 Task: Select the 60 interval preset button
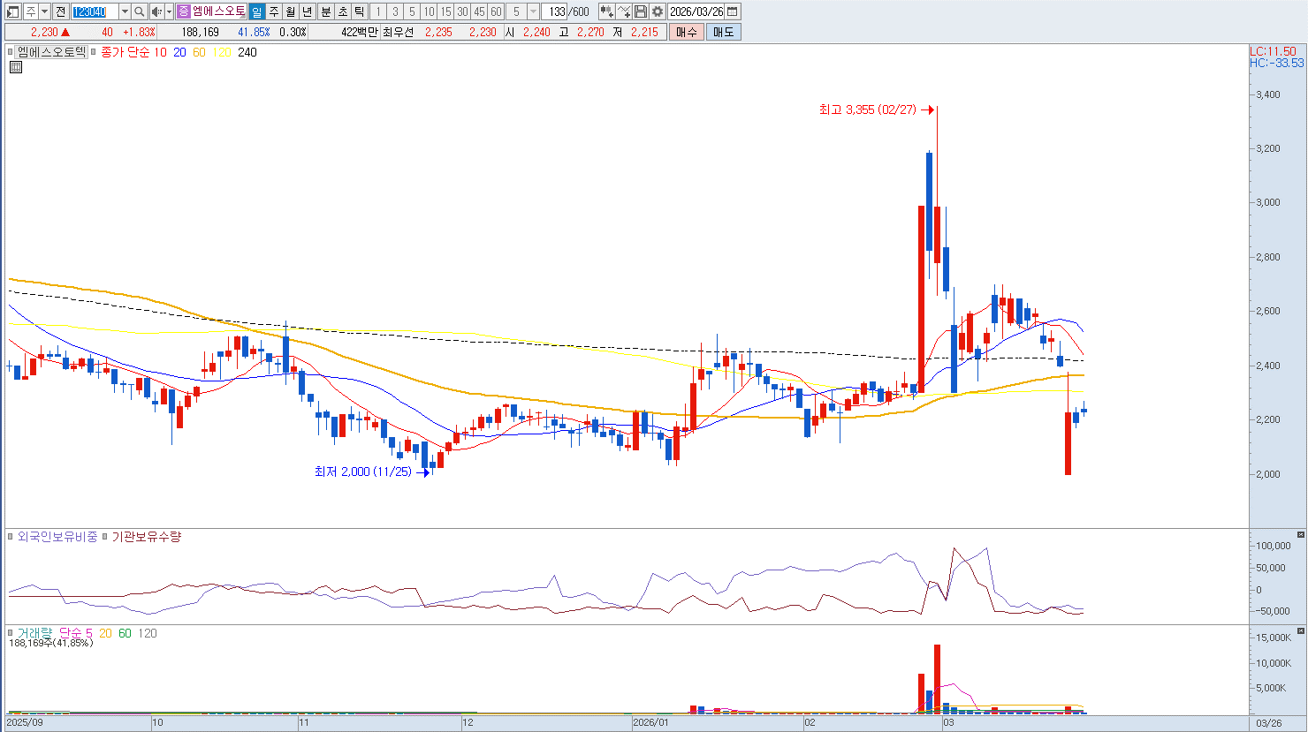(x=496, y=11)
